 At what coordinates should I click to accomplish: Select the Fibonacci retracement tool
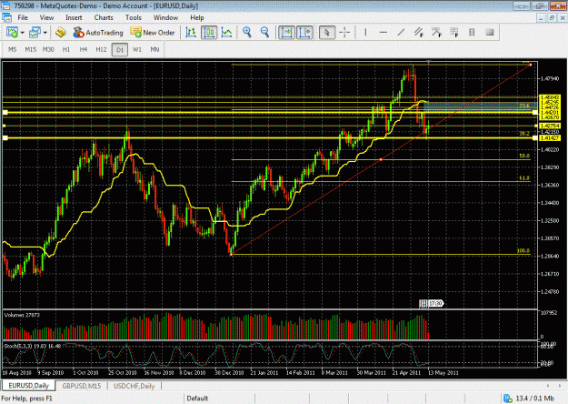(453, 33)
